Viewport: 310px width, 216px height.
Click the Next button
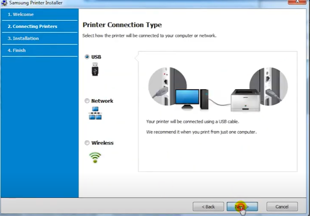[x=242, y=207]
